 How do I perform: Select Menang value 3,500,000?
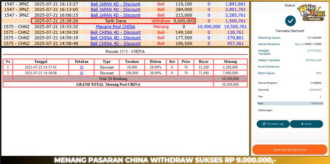pos(231,67)
